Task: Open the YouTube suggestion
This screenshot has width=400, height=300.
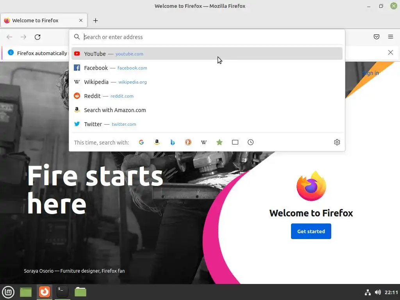Action: [207, 54]
